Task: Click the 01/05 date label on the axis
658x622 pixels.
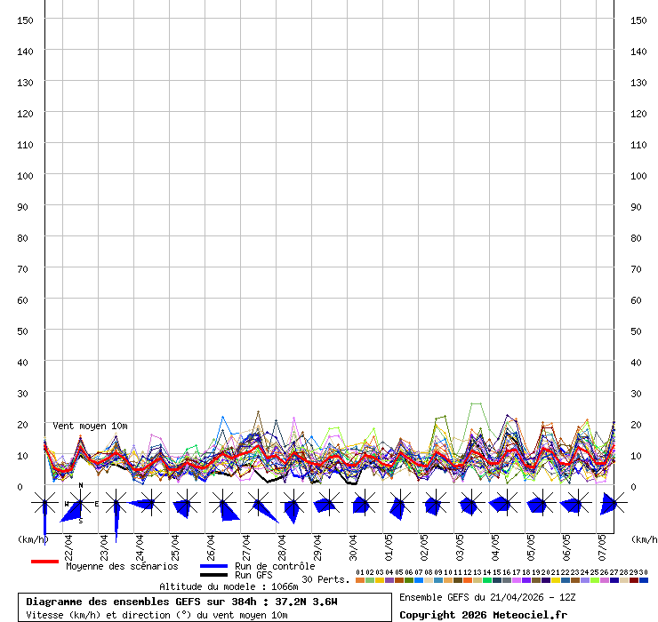Action: [389, 544]
